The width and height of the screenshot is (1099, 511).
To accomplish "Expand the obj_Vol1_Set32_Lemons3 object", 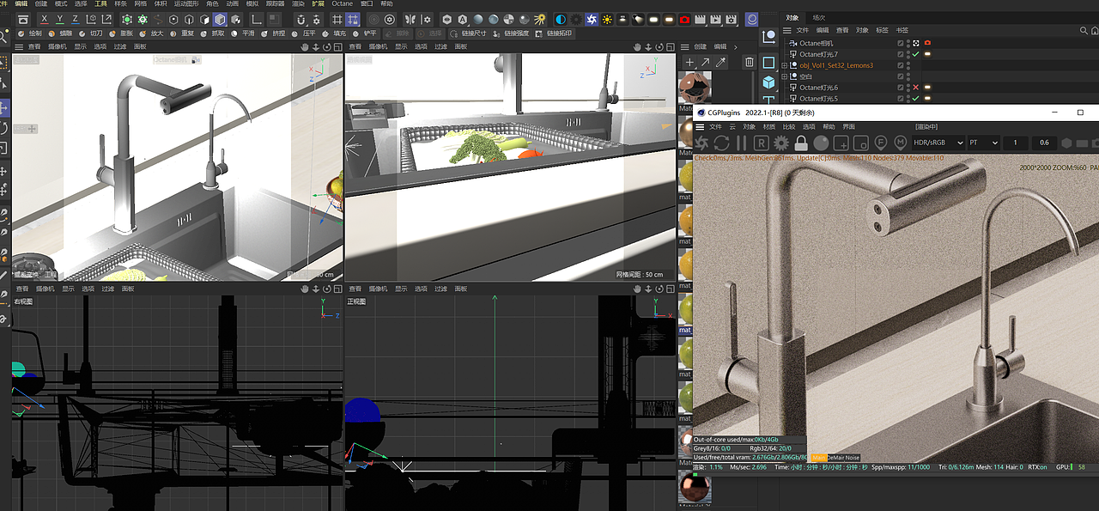I will (785, 65).
